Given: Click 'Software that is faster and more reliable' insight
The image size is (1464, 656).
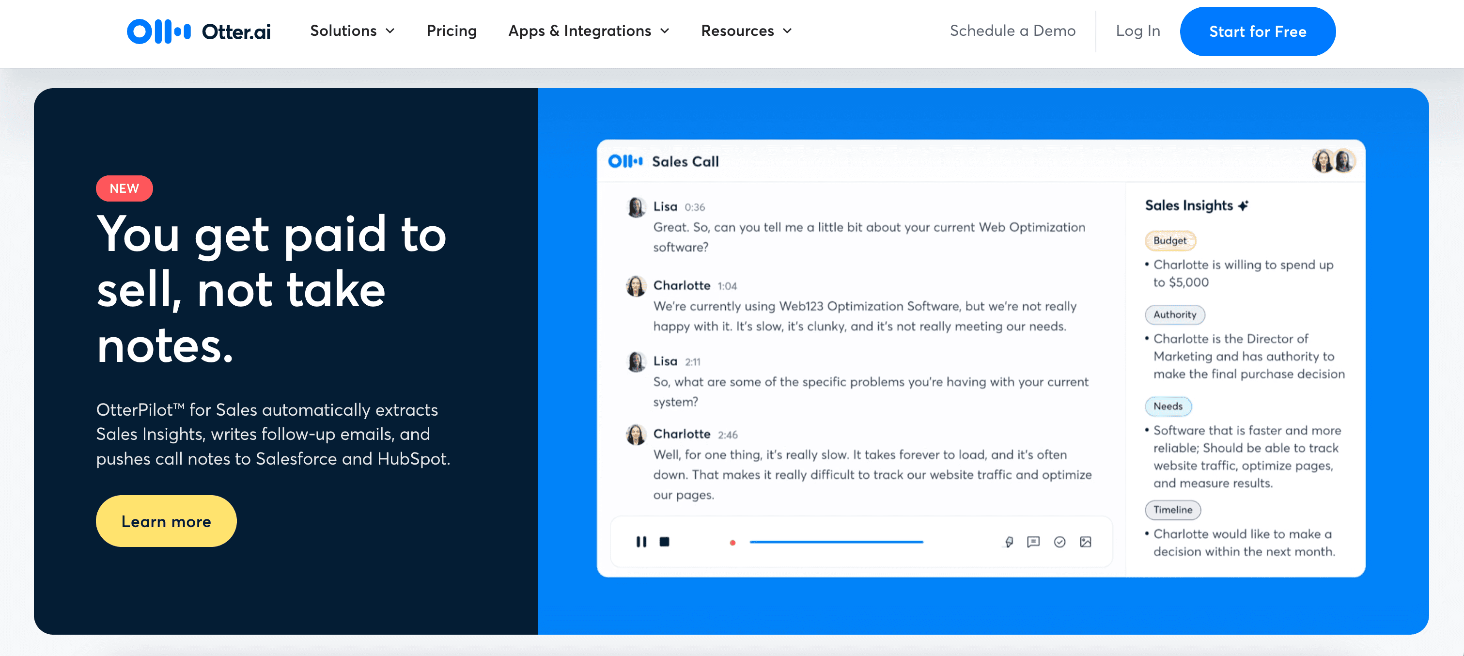Looking at the screenshot, I should click(1247, 456).
